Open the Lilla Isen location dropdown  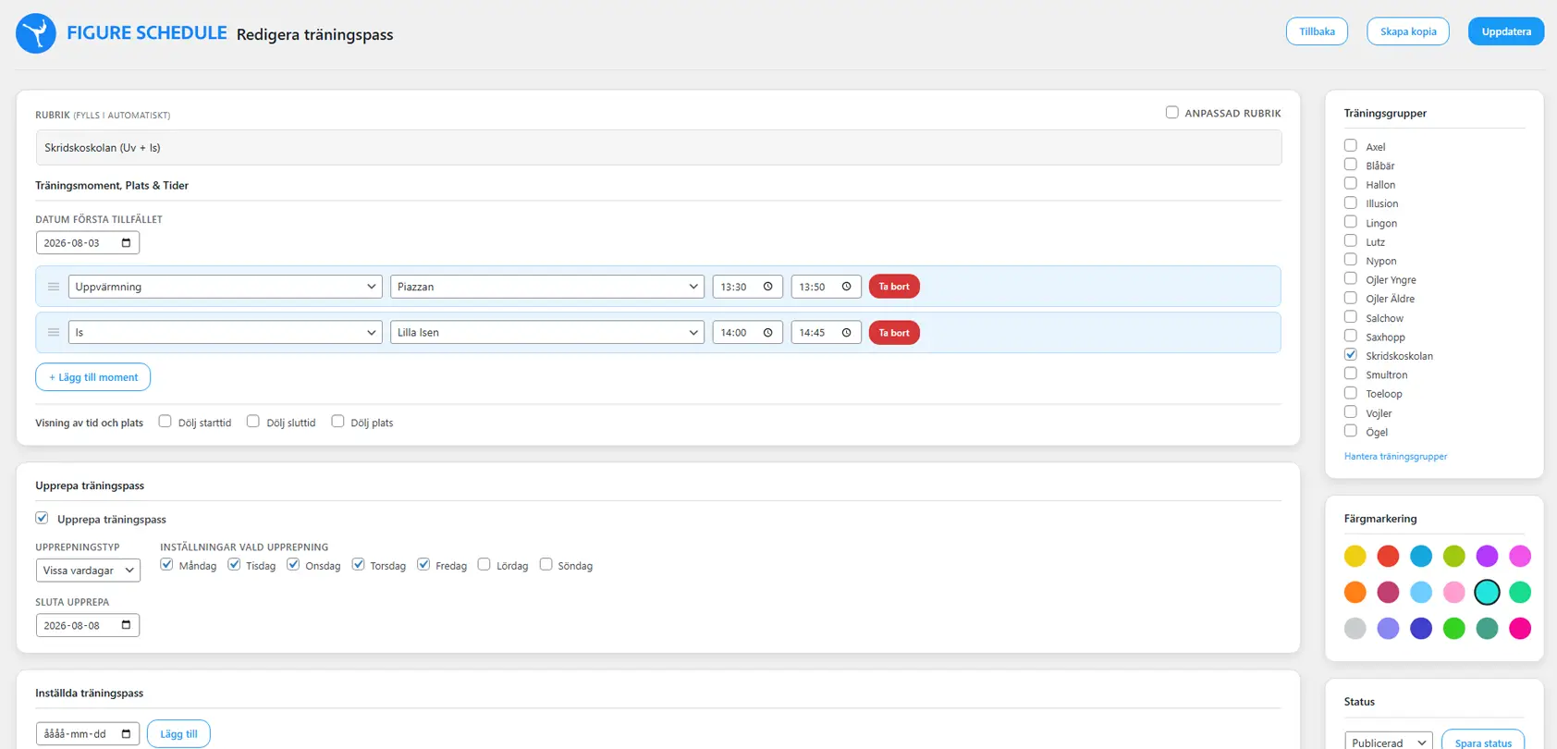pos(547,333)
